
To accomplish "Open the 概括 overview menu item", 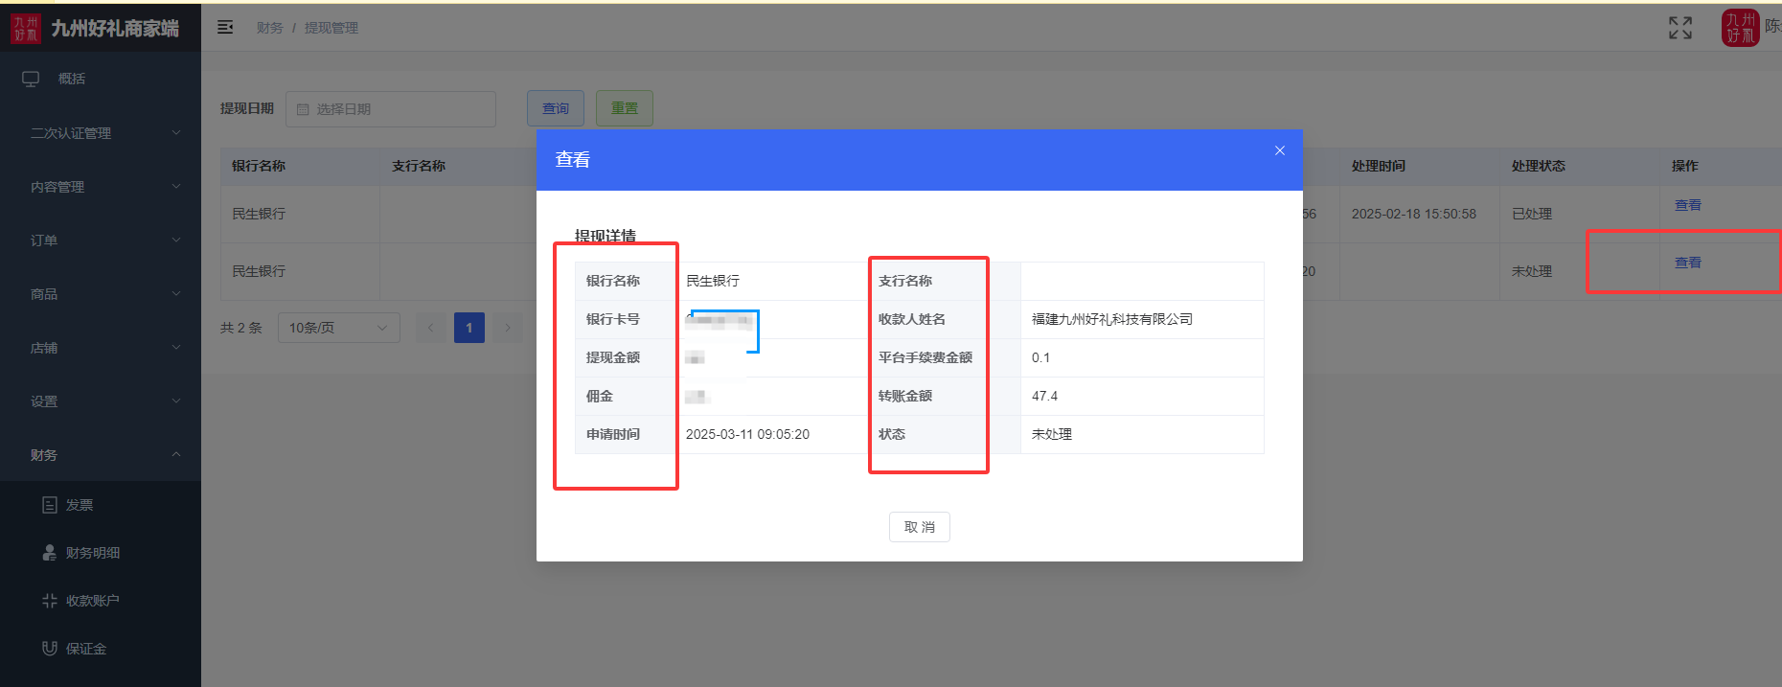I will click(x=101, y=79).
